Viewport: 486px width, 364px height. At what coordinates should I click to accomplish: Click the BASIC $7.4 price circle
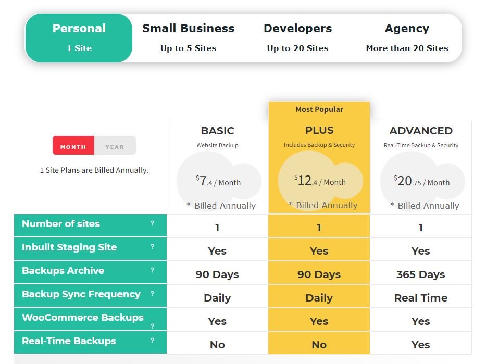[218, 182]
